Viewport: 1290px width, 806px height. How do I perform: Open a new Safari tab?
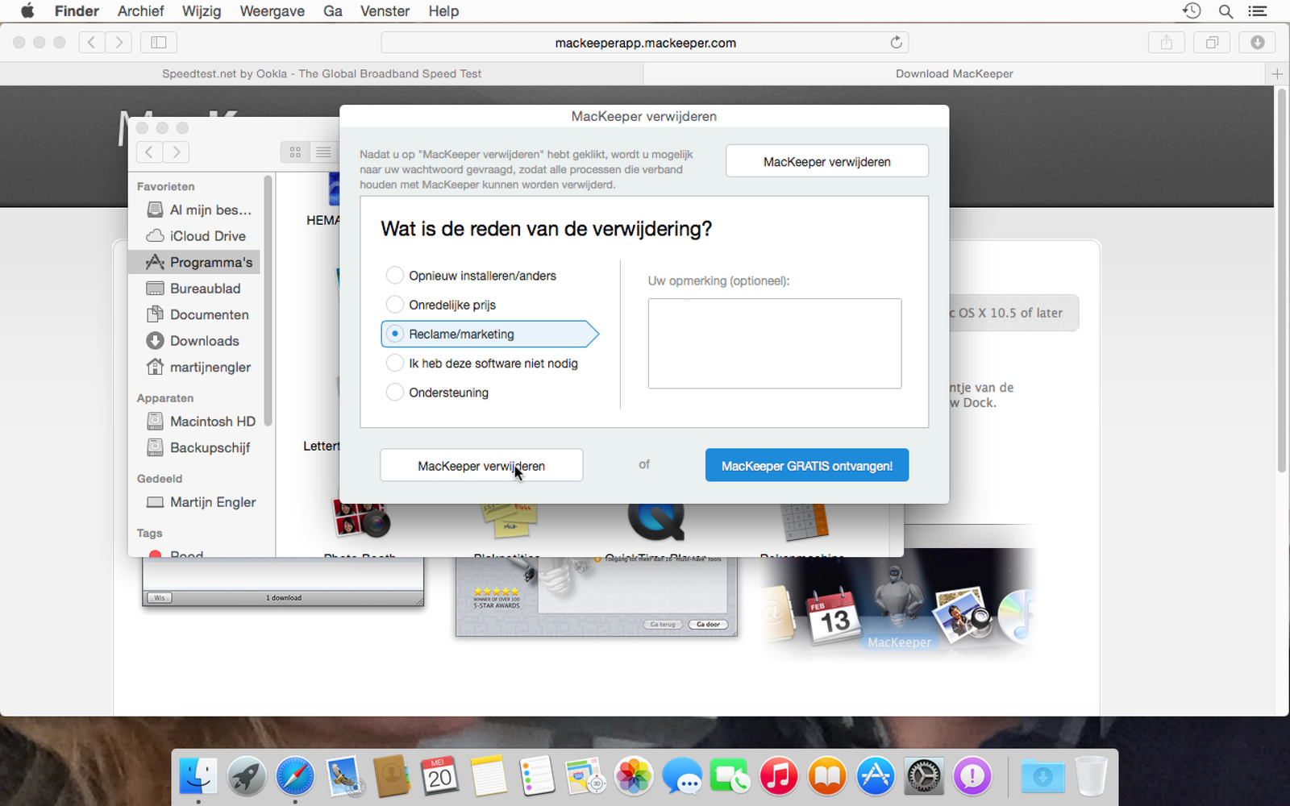pos(1277,73)
